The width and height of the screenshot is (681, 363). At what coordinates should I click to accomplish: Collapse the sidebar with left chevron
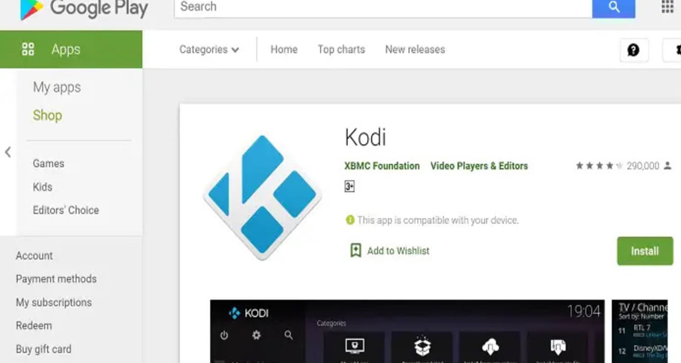8,152
